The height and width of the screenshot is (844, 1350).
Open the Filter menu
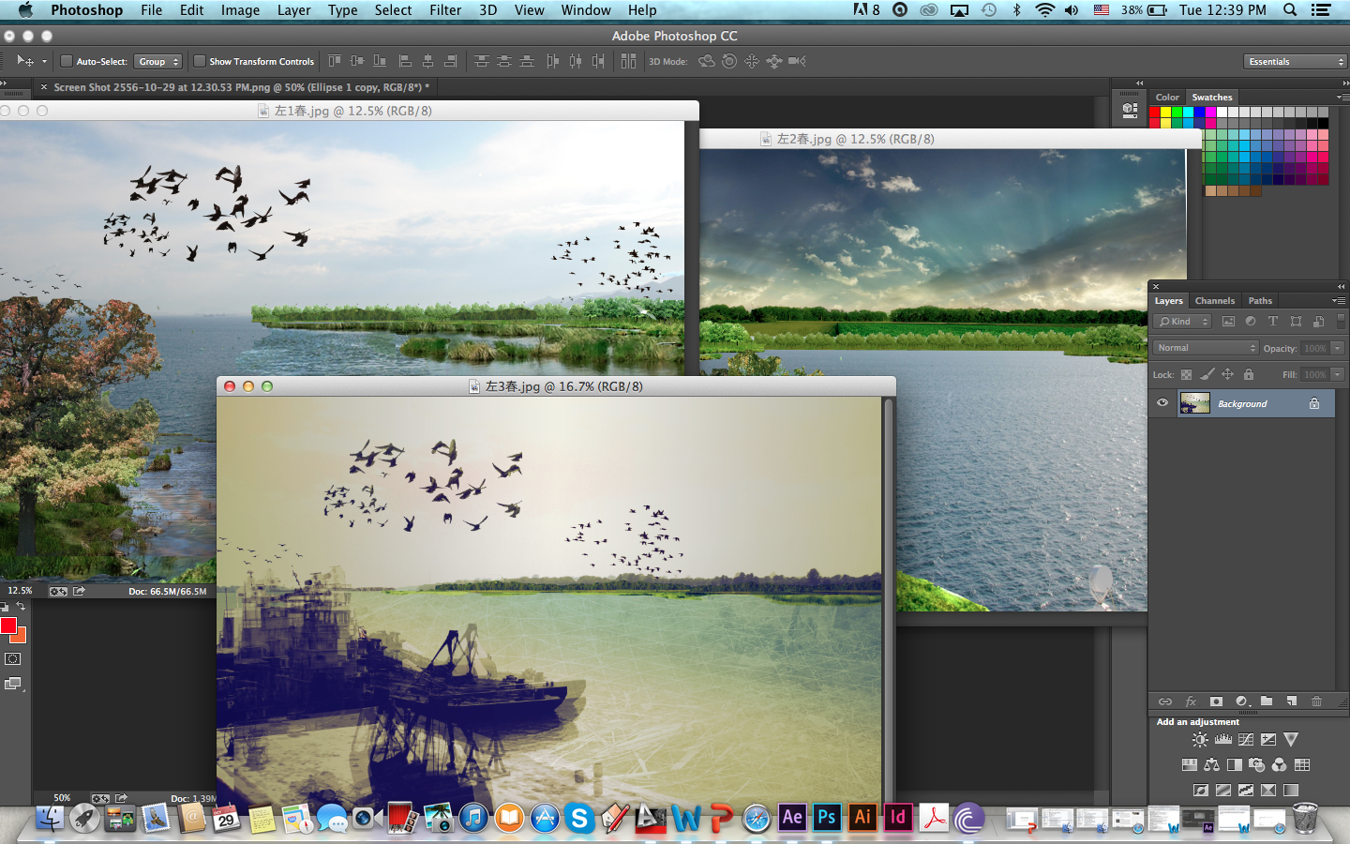pyautogui.click(x=445, y=10)
